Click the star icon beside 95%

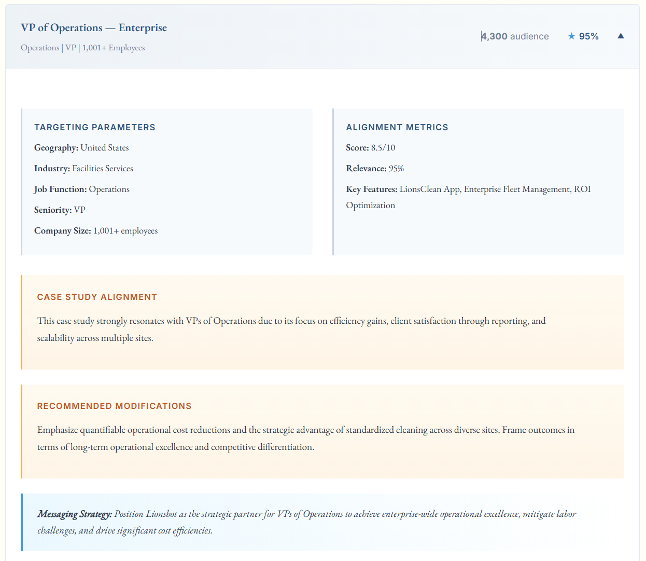point(571,36)
